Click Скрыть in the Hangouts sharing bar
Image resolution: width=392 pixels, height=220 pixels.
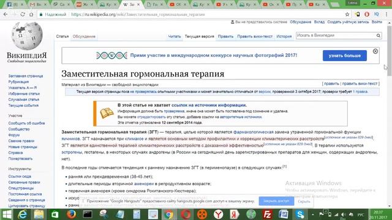(x=304, y=202)
